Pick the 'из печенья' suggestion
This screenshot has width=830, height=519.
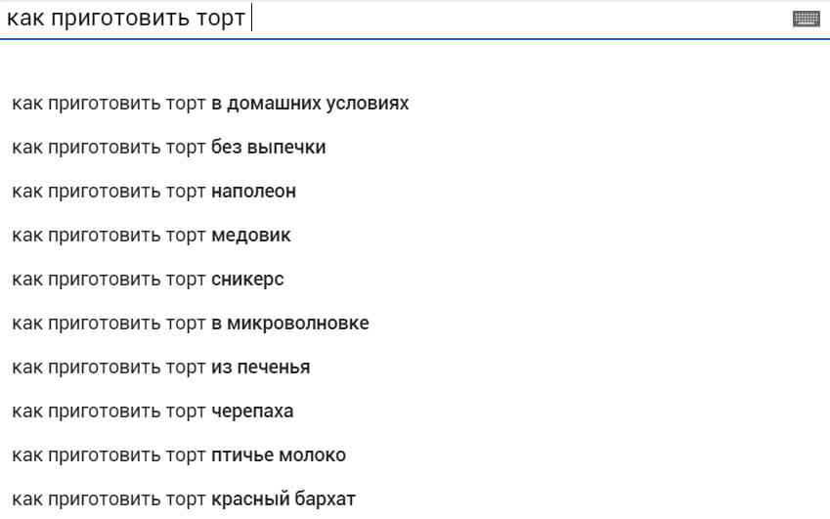[161, 368]
